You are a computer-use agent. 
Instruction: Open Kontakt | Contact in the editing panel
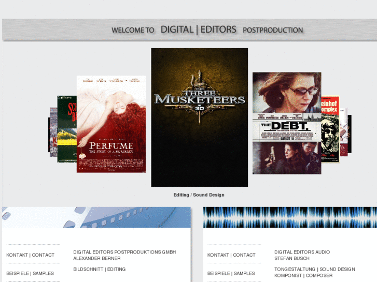click(x=30, y=255)
